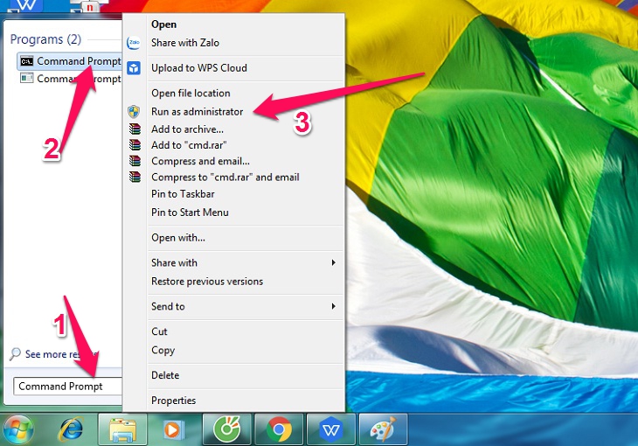638x446 pixels.
Task: Click the Start menu search box
Action: (66, 387)
